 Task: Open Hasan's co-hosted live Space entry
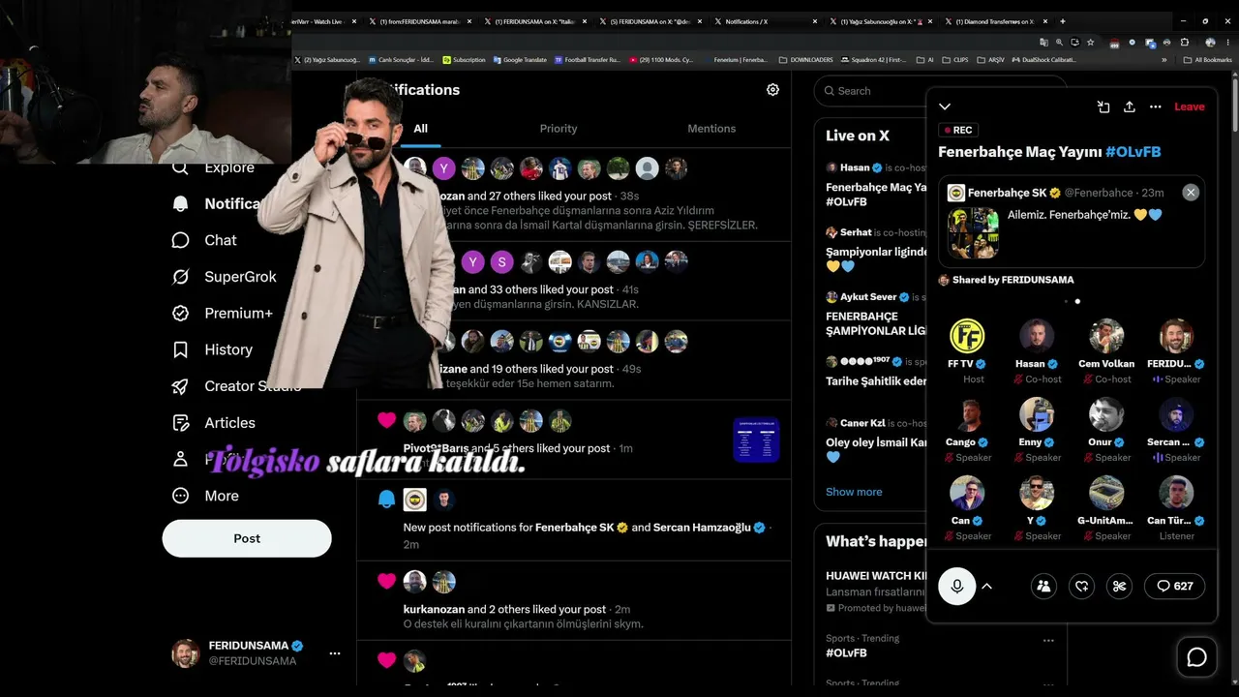870,184
